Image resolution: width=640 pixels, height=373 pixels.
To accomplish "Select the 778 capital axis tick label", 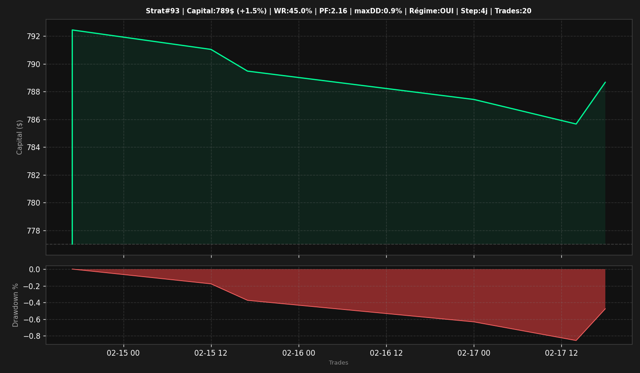I will coord(33,231).
